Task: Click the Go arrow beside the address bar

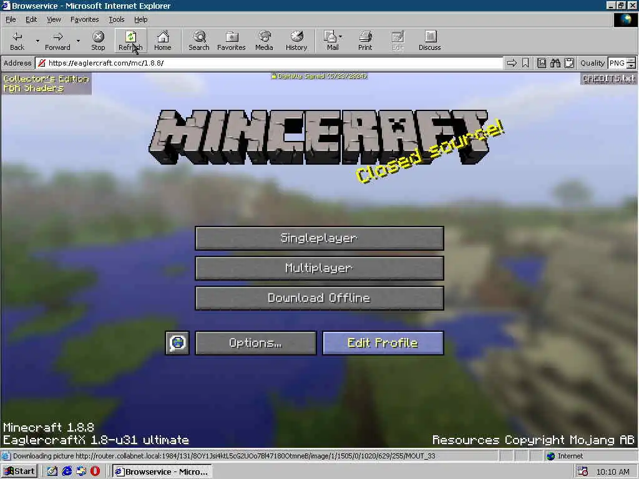Action: coord(512,63)
